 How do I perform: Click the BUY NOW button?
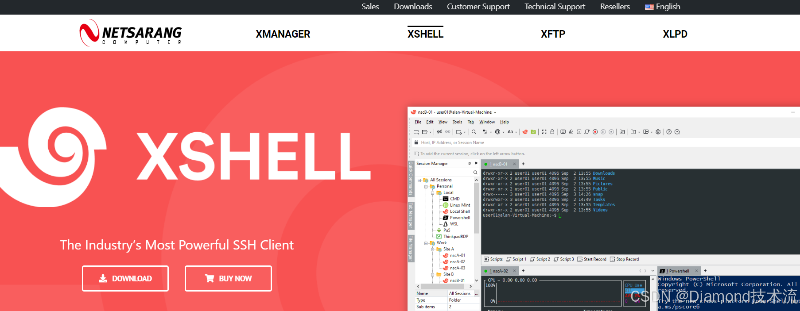click(228, 278)
